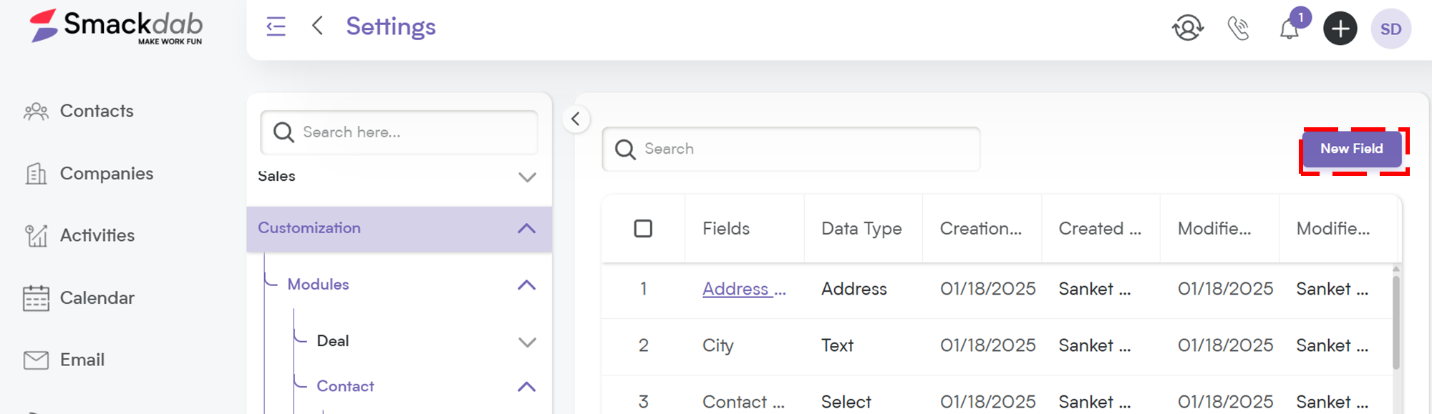Open the notifications bell

tap(1290, 29)
